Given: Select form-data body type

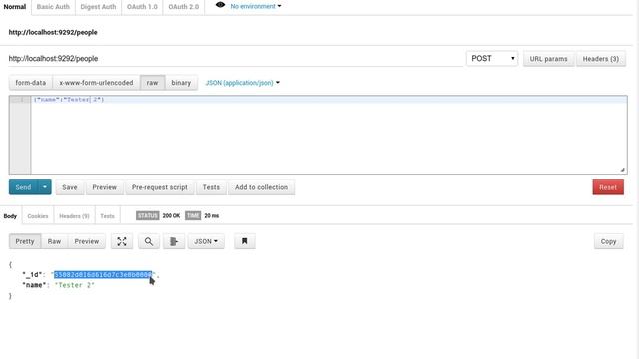Looking at the screenshot, I should 31,83.
